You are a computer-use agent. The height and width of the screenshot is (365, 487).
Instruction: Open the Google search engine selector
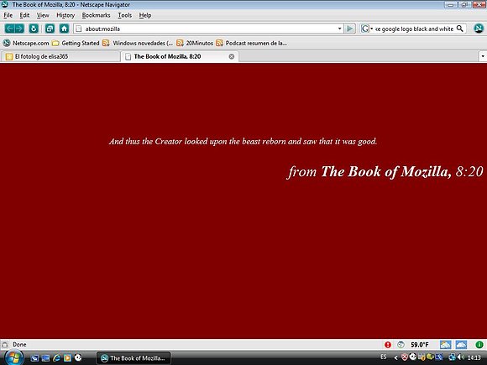coord(367,29)
